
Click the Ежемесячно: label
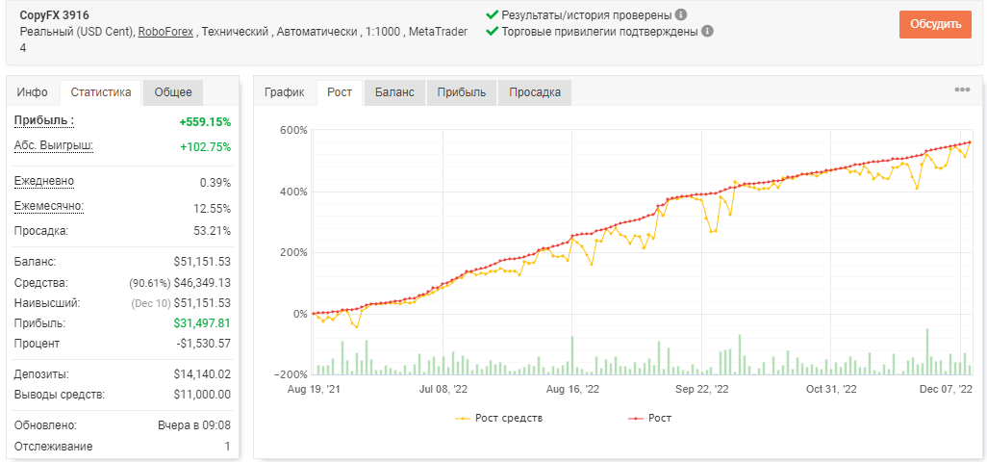click(x=48, y=206)
